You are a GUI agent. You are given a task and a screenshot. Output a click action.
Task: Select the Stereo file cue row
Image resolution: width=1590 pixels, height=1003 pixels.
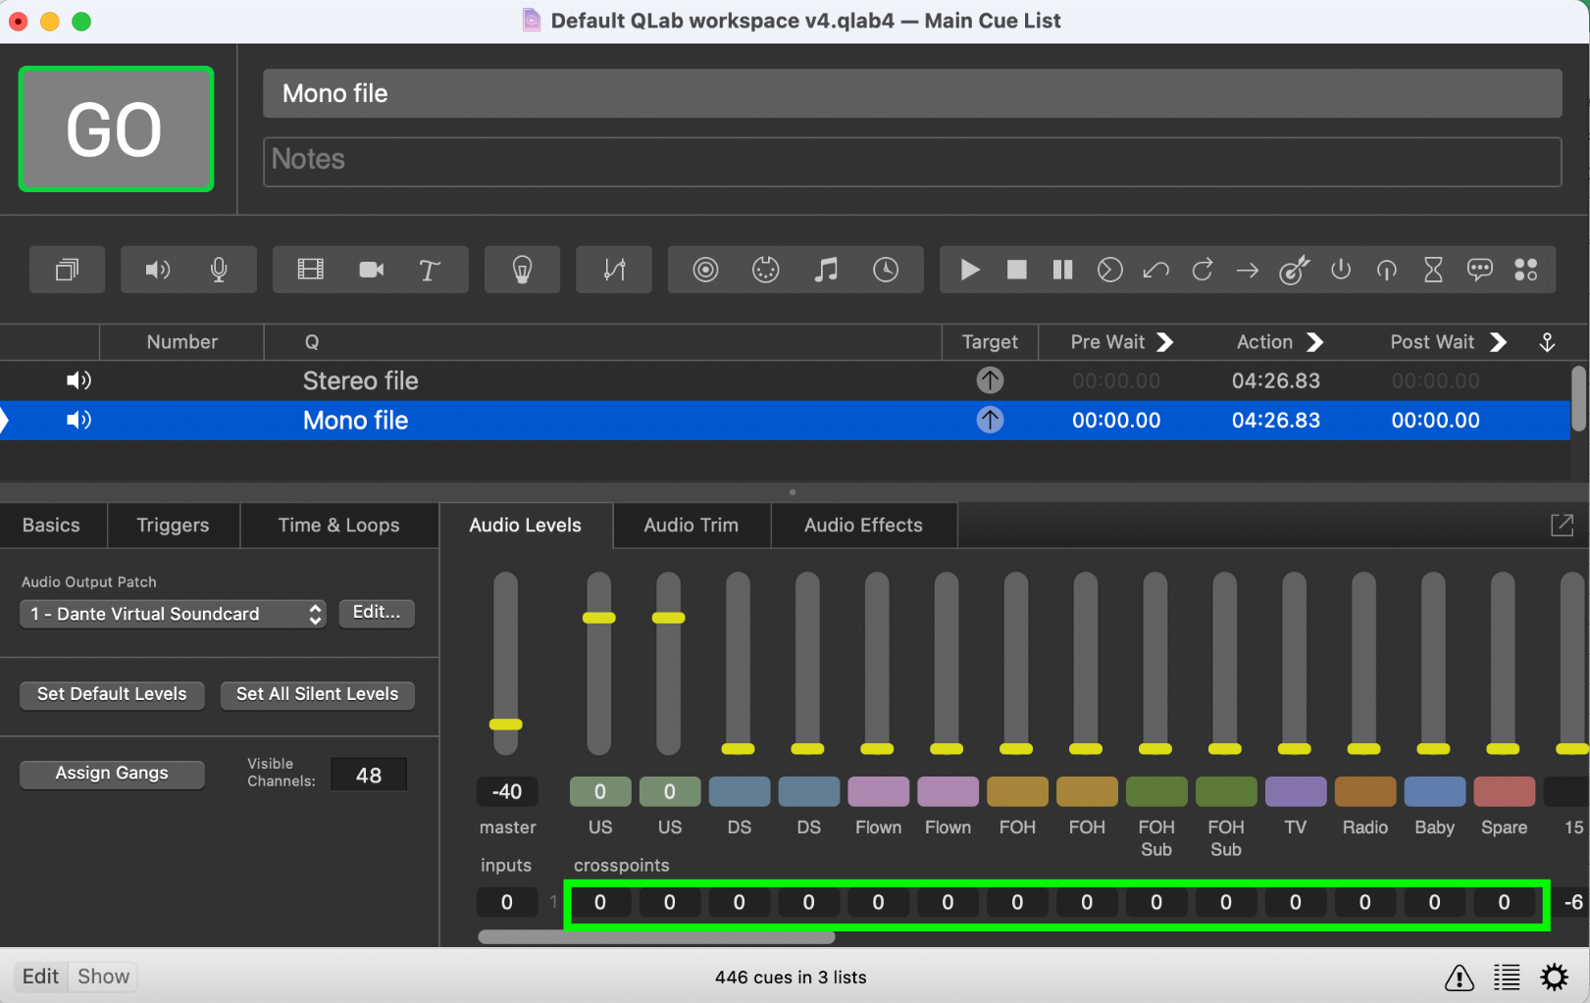click(x=785, y=380)
